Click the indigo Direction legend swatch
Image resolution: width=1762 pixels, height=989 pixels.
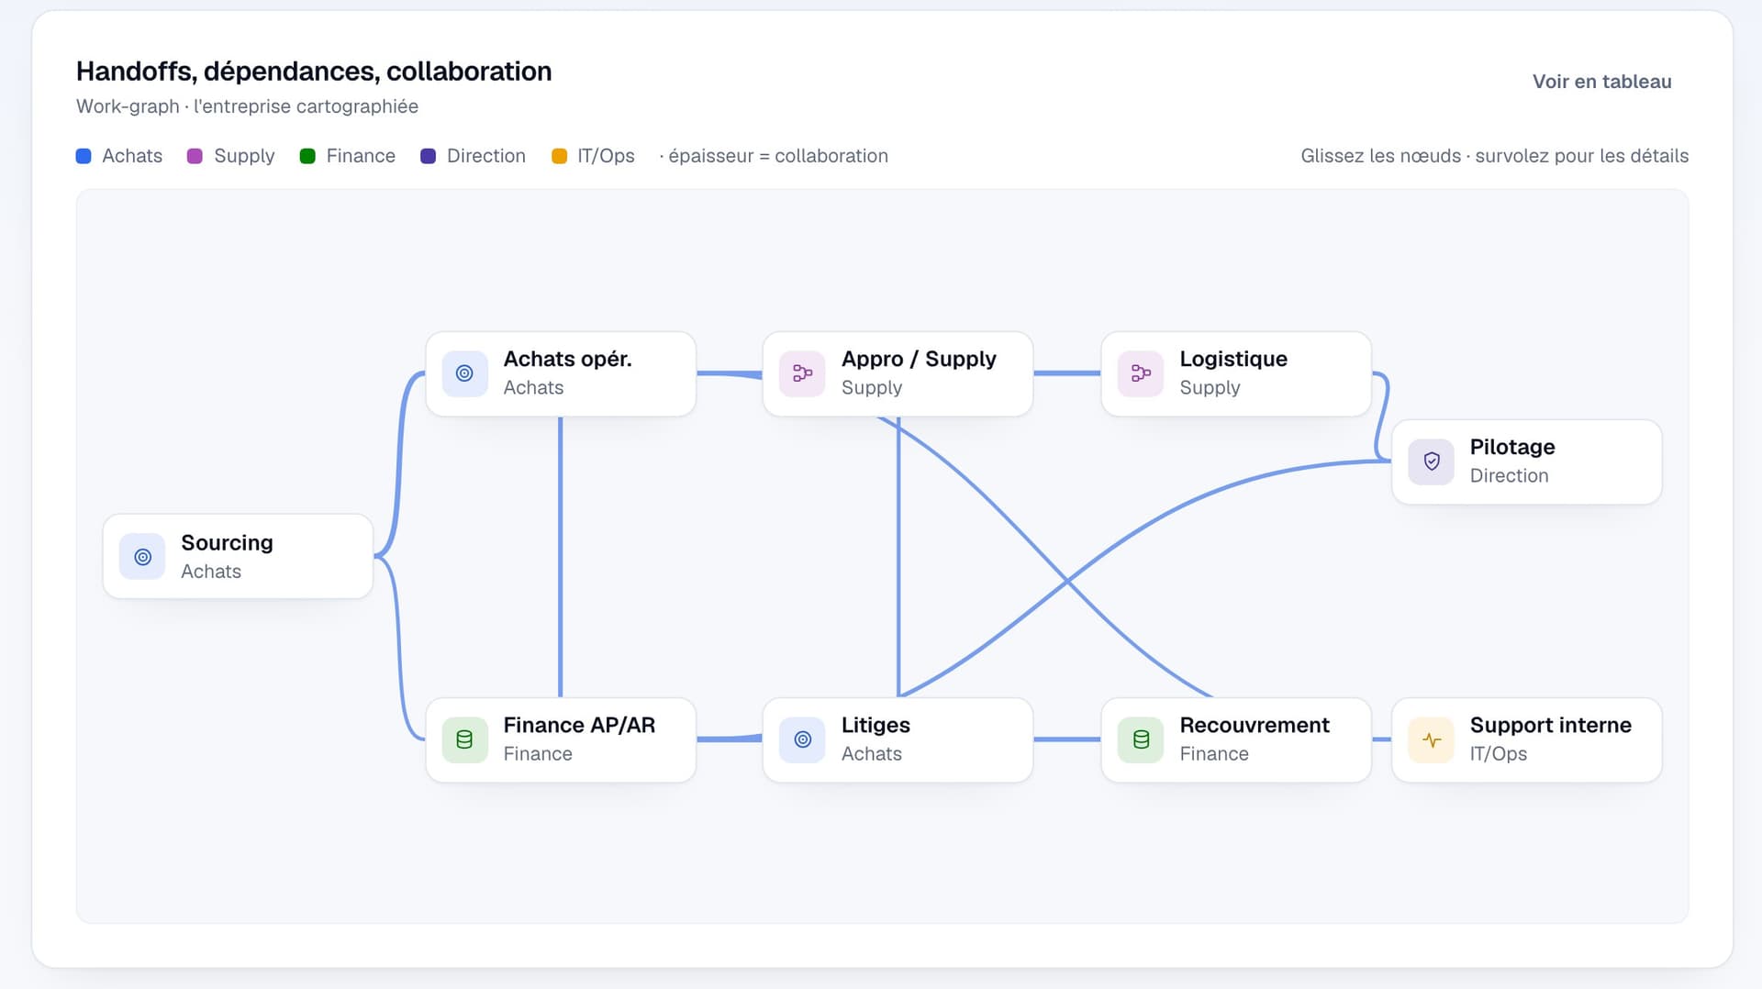click(428, 156)
